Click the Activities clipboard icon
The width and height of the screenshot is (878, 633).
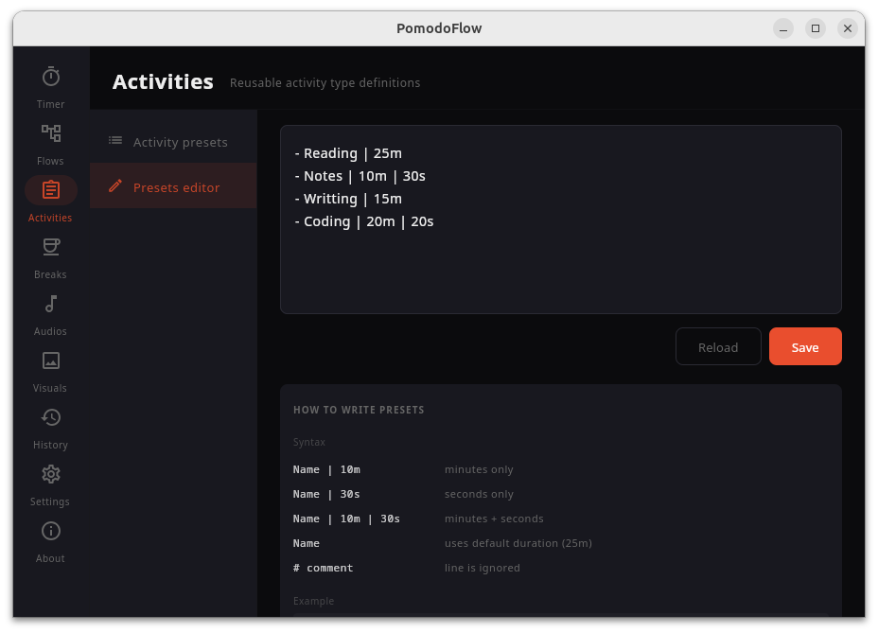point(50,190)
